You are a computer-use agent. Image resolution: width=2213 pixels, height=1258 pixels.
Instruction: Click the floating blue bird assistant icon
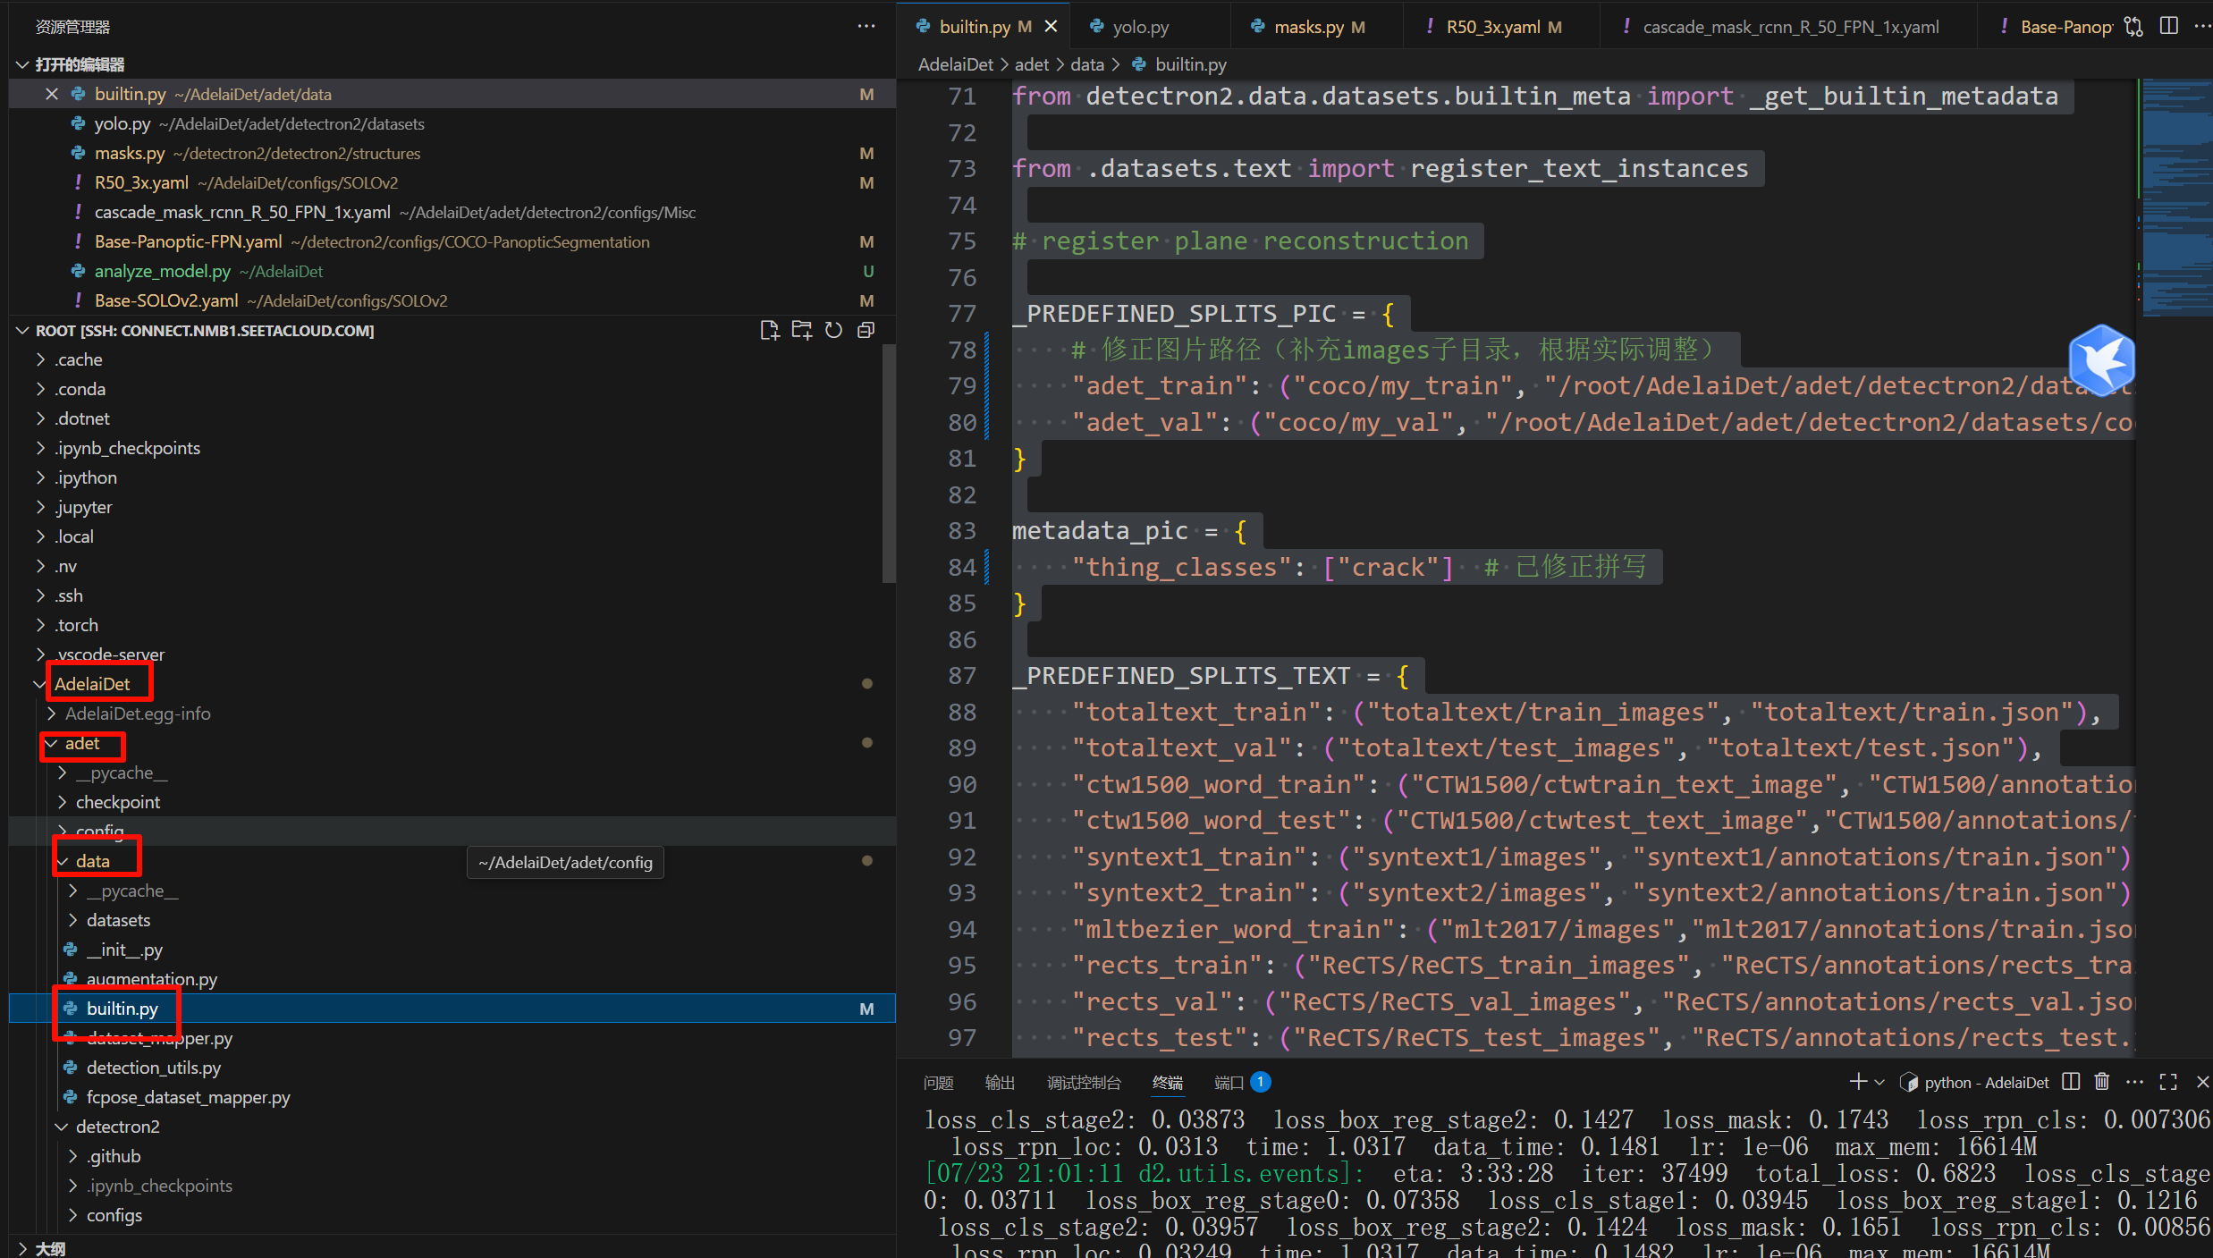(x=2102, y=361)
